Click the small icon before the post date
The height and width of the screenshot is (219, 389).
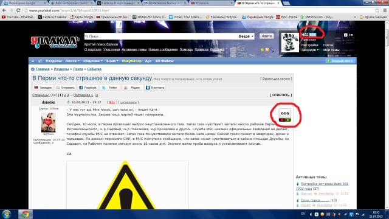69,102
